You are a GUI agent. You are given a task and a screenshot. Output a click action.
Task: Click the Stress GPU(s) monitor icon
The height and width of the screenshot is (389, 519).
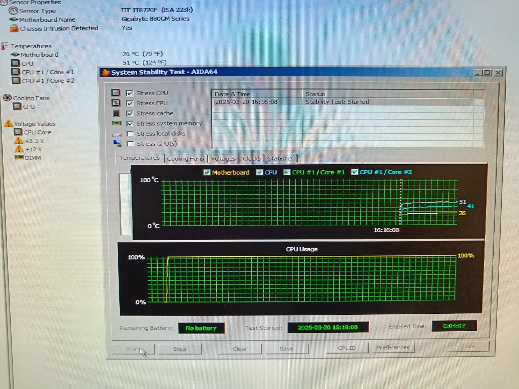[x=117, y=143]
